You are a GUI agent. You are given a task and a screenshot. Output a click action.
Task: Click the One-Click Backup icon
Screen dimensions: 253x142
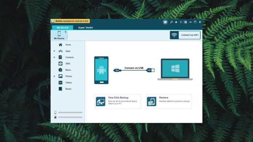click(x=101, y=101)
